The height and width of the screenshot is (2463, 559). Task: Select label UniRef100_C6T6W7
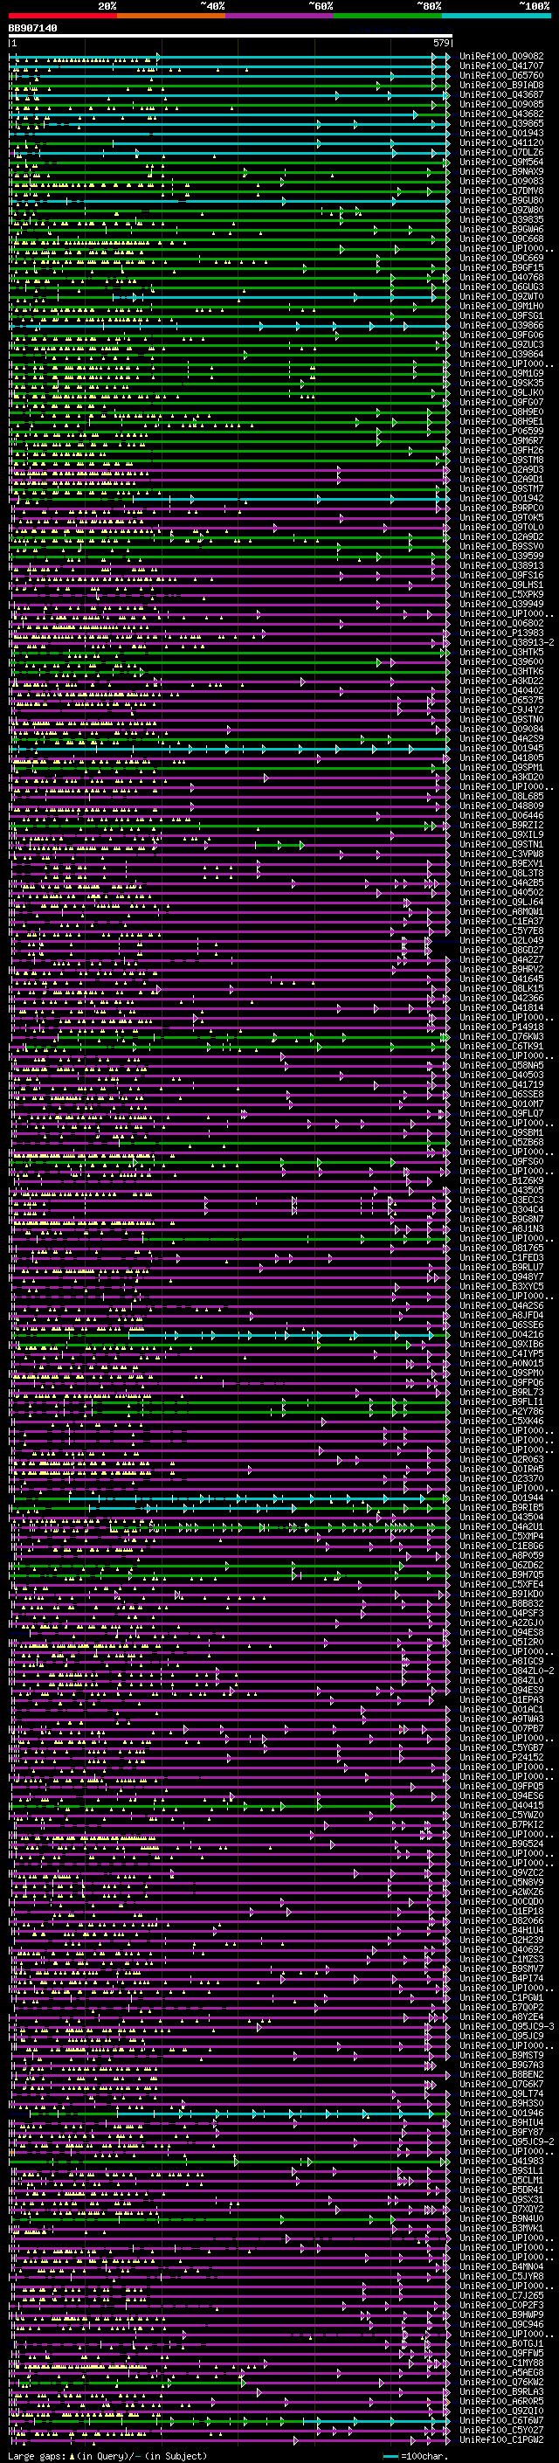coord(501,2420)
